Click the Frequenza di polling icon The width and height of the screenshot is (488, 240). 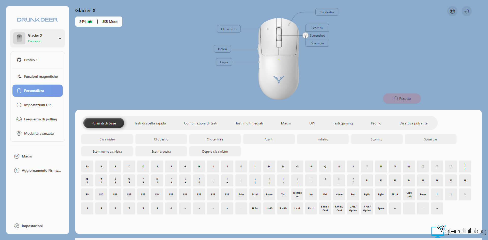click(x=19, y=119)
